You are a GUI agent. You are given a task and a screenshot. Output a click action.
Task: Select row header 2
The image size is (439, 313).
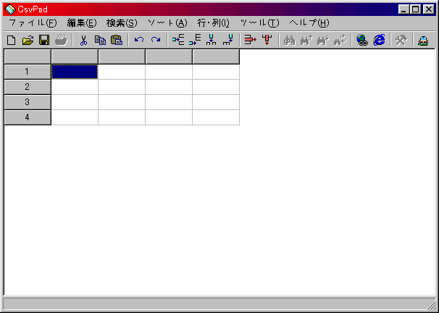[x=28, y=87]
